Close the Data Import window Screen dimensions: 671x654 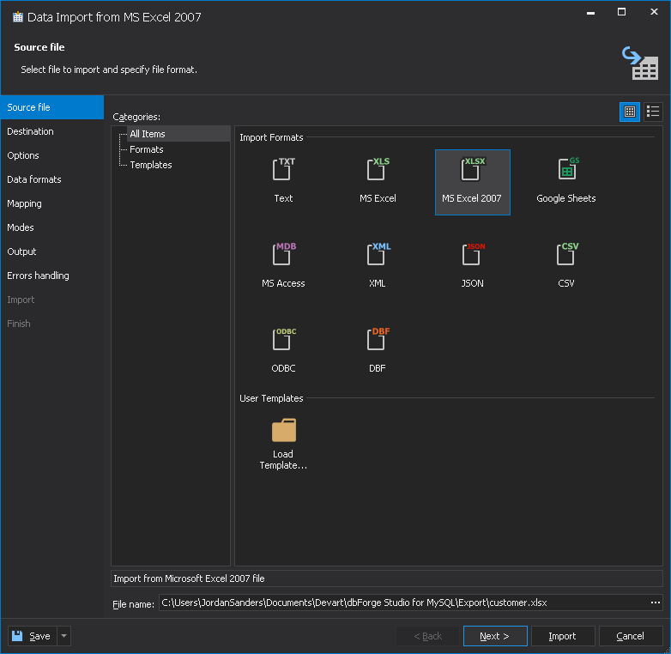[654, 12]
